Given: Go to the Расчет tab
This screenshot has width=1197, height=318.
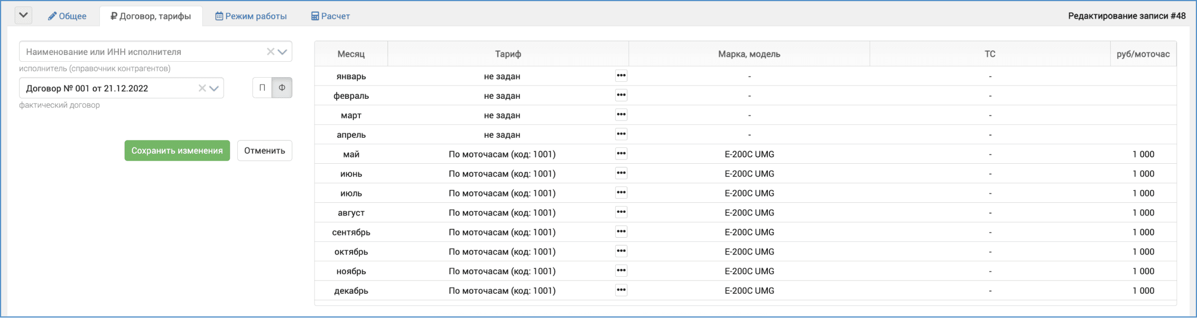Looking at the screenshot, I should 330,16.
